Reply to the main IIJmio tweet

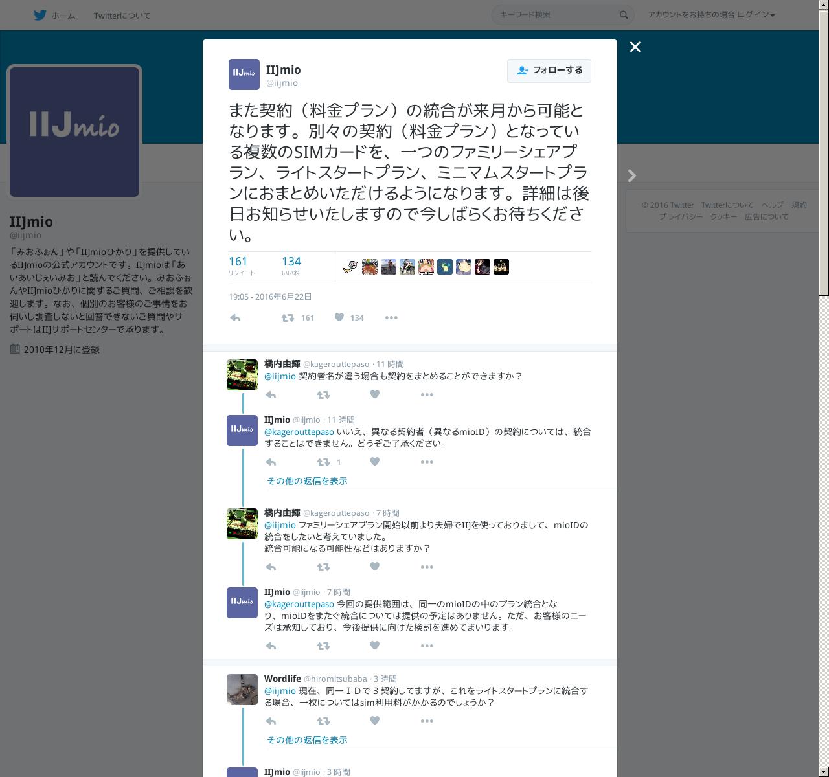point(236,318)
